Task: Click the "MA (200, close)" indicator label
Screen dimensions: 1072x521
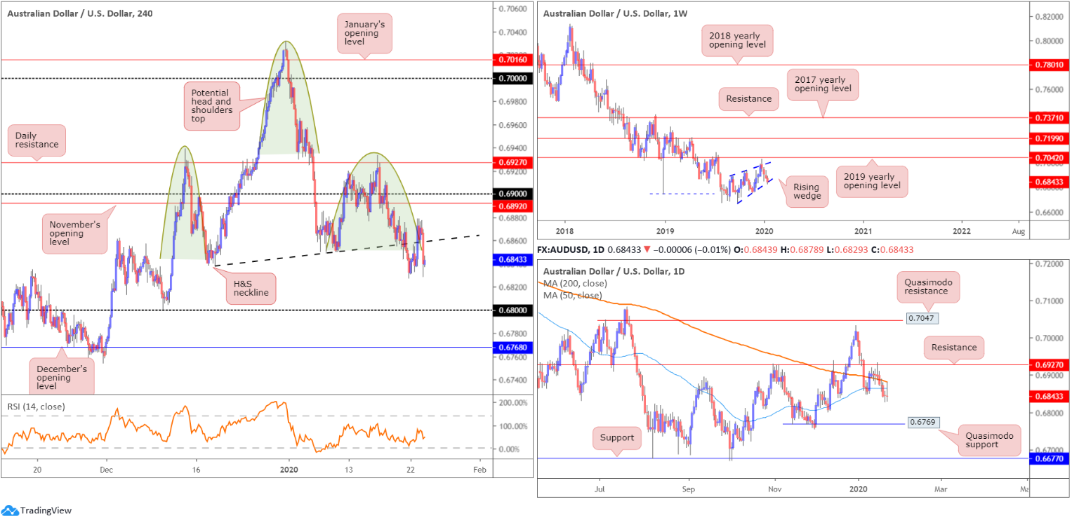Action: pos(576,284)
